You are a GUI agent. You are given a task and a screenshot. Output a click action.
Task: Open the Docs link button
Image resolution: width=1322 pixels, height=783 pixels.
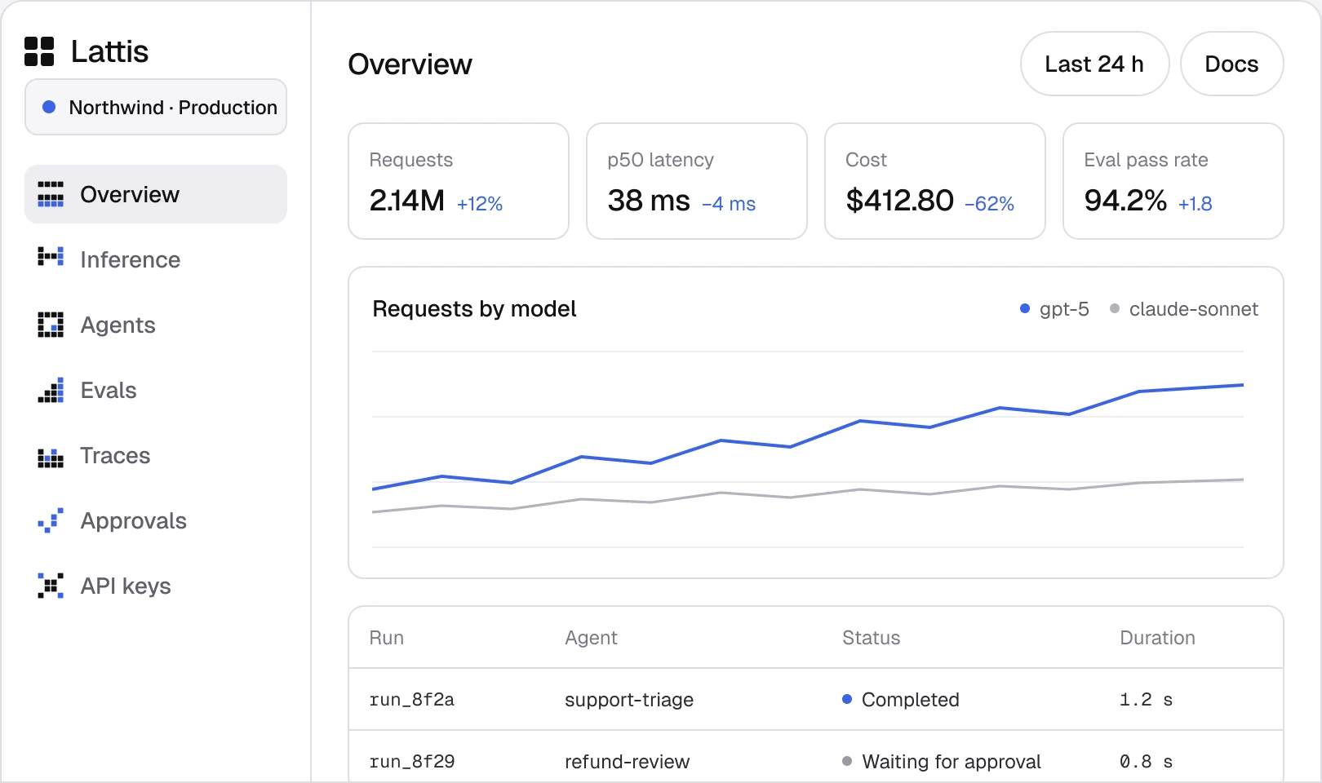[x=1231, y=64]
